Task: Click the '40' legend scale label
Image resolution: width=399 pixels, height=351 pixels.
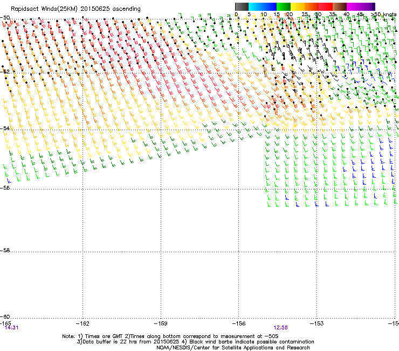Action: [x=346, y=15]
